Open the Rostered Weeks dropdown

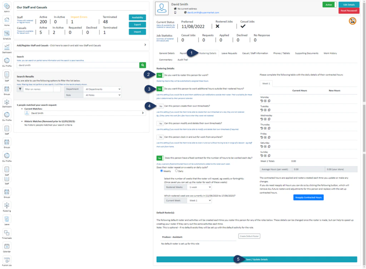coord(199,187)
